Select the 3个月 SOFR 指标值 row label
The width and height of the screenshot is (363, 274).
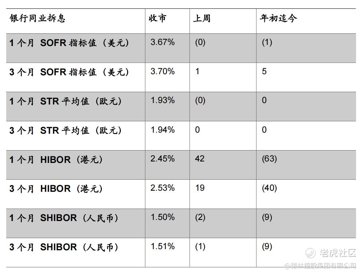(69, 72)
